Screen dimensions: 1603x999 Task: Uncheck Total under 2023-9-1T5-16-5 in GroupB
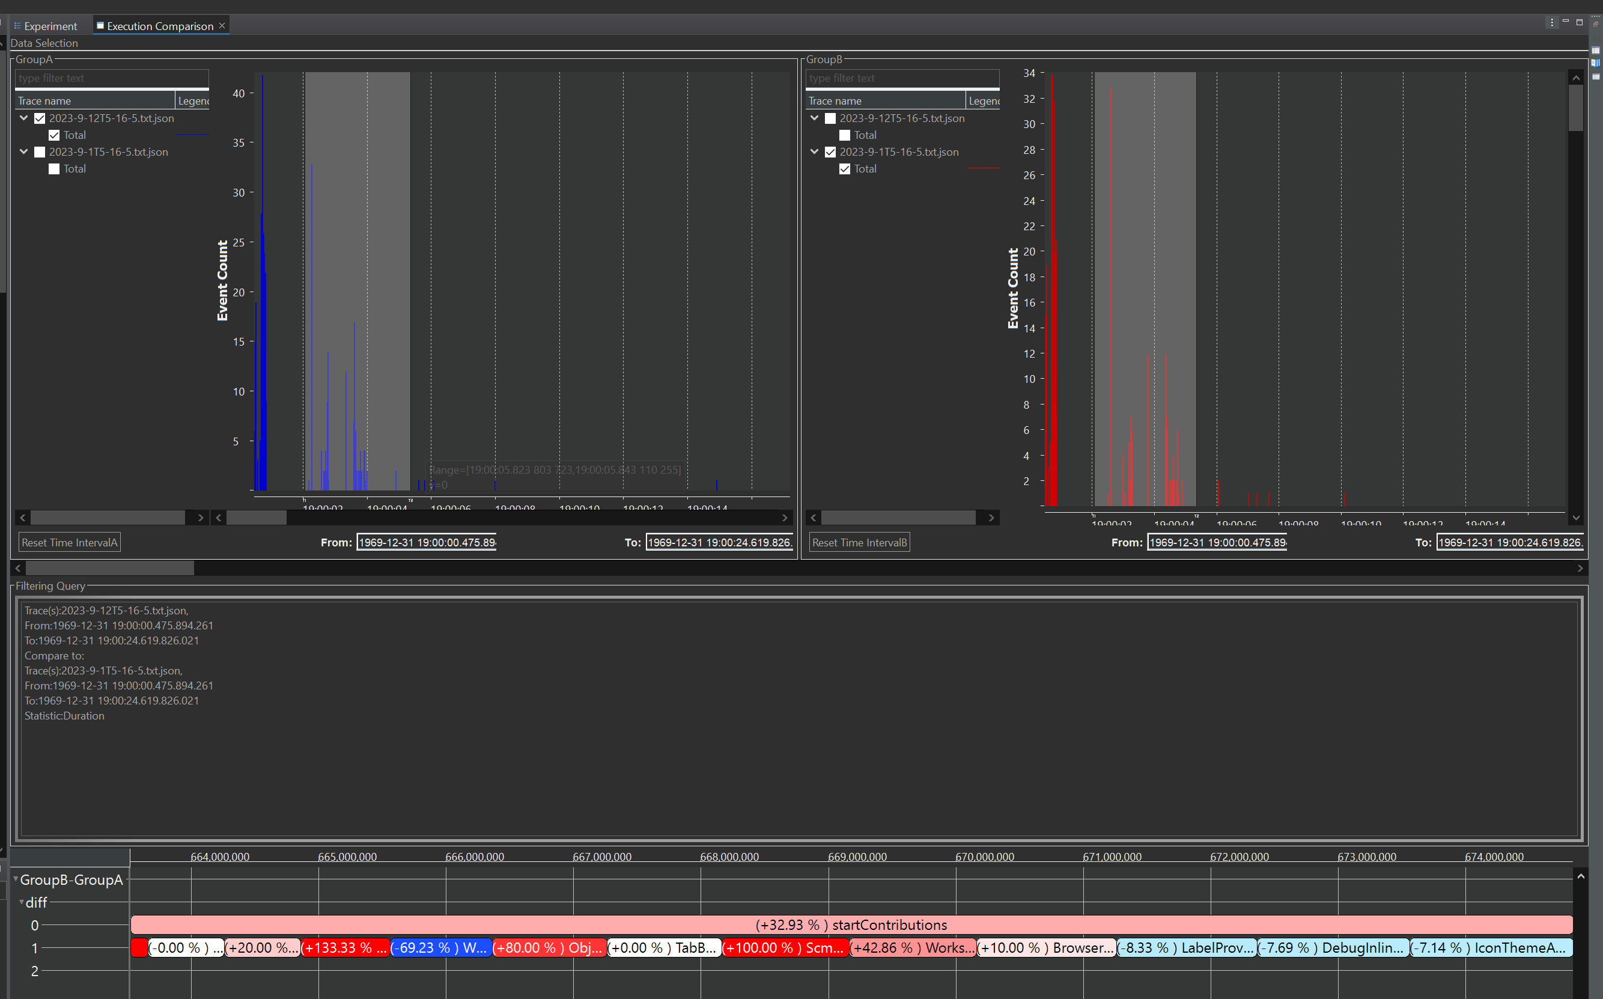pyautogui.click(x=844, y=169)
